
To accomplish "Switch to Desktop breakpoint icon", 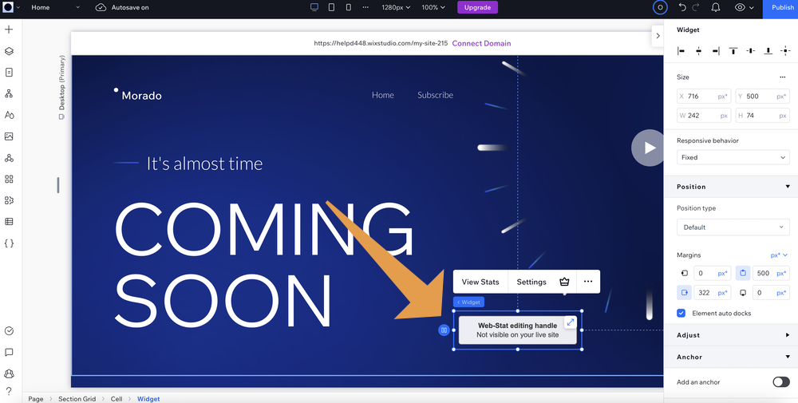I will click(314, 8).
